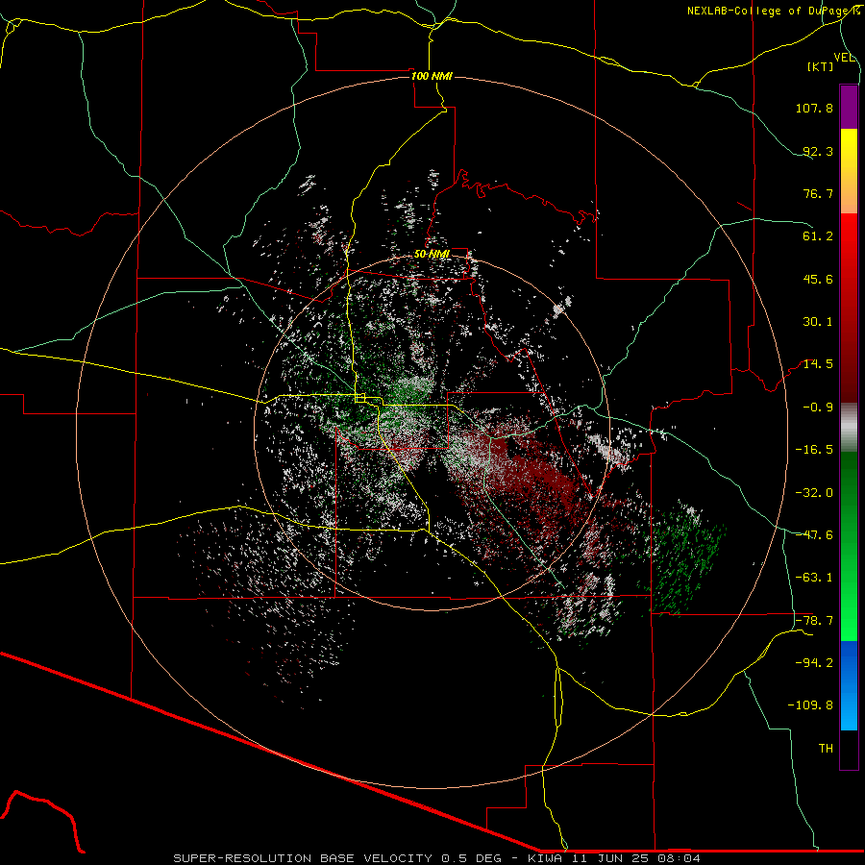
Task: Click the -109.8 velocity scale value
Action: tap(810, 705)
